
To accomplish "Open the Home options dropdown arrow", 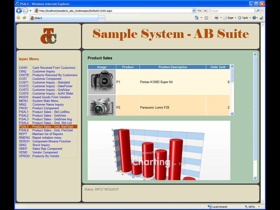I will tap(201, 18).
